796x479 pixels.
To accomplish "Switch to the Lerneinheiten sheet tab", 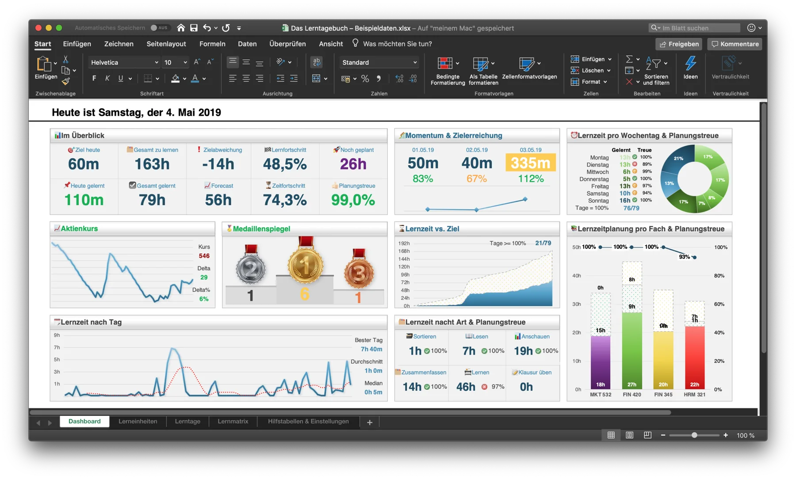I will [x=138, y=422].
